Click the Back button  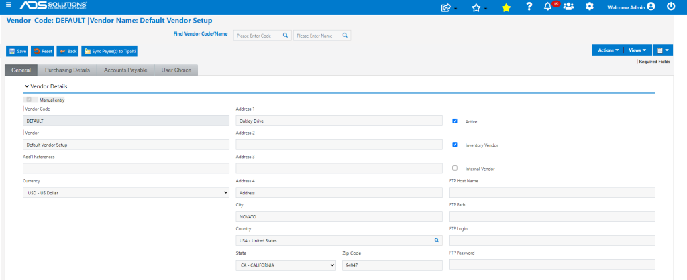coord(68,51)
